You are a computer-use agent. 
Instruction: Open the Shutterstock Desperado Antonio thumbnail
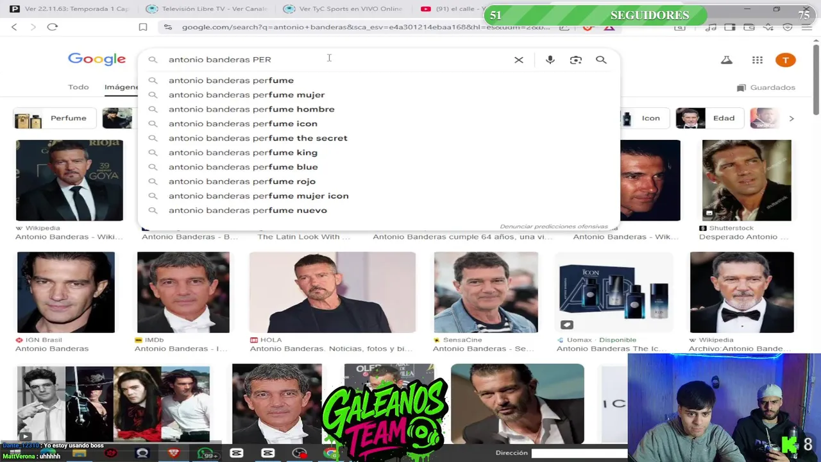(747, 180)
